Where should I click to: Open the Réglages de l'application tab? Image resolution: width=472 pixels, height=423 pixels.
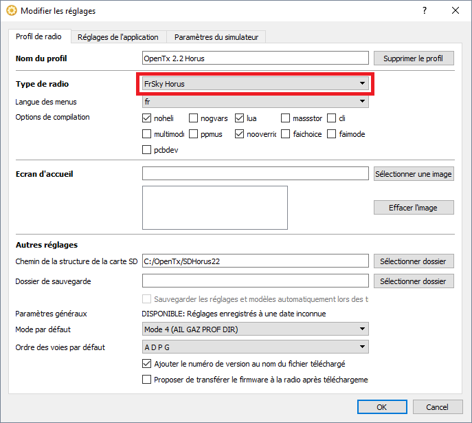click(x=118, y=37)
